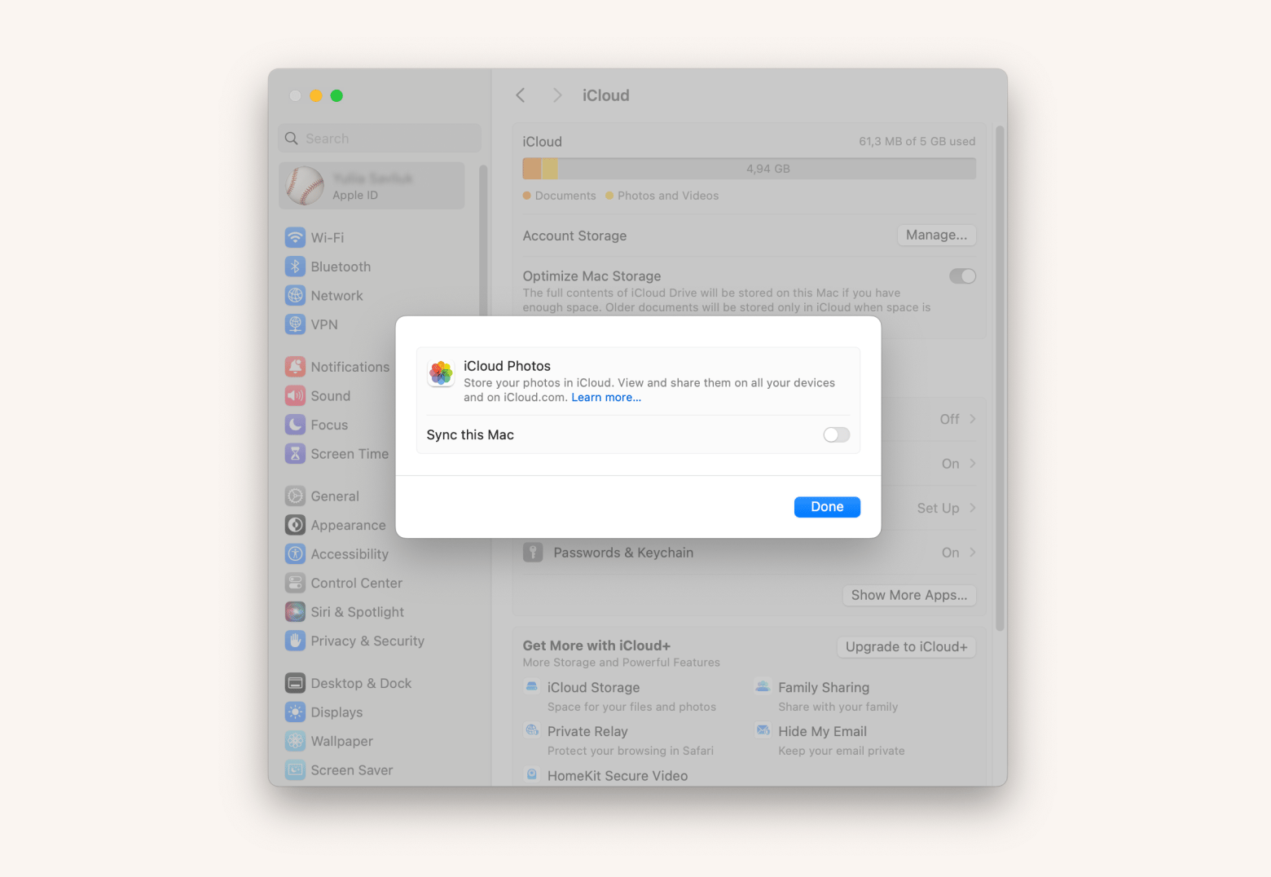Select Bluetooth label in the sidebar
The image size is (1271, 877).
coord(341,267)
